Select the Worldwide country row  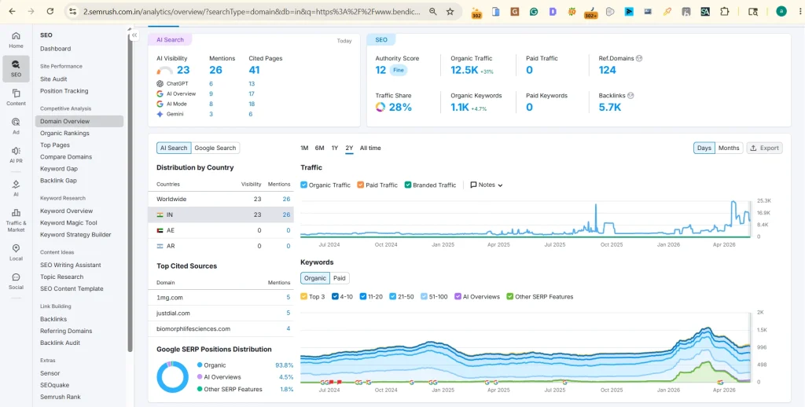[221, 199]
